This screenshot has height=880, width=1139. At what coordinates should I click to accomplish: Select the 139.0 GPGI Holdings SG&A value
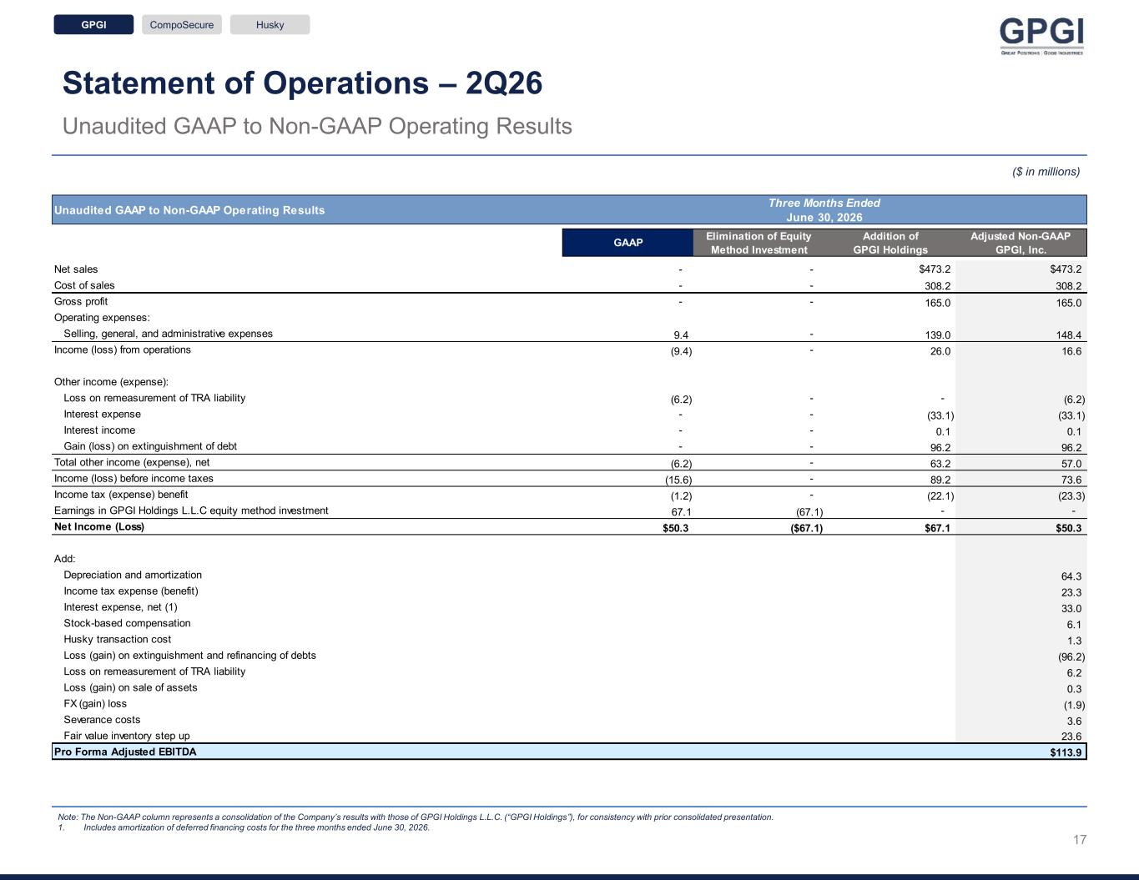coord(936,335)
